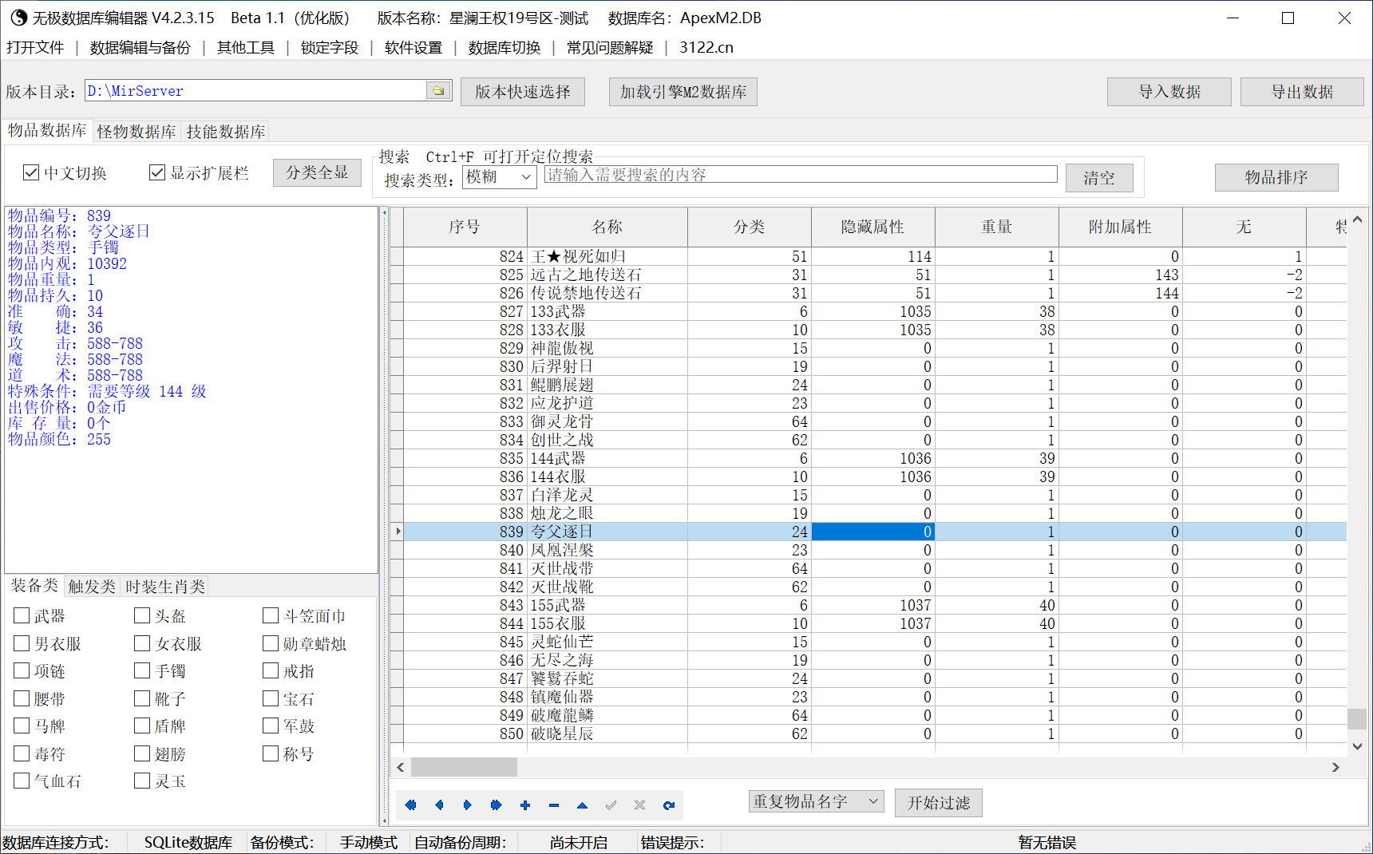Check the 头盔 category box
The image size is (1373, 854).
[142, 615]
